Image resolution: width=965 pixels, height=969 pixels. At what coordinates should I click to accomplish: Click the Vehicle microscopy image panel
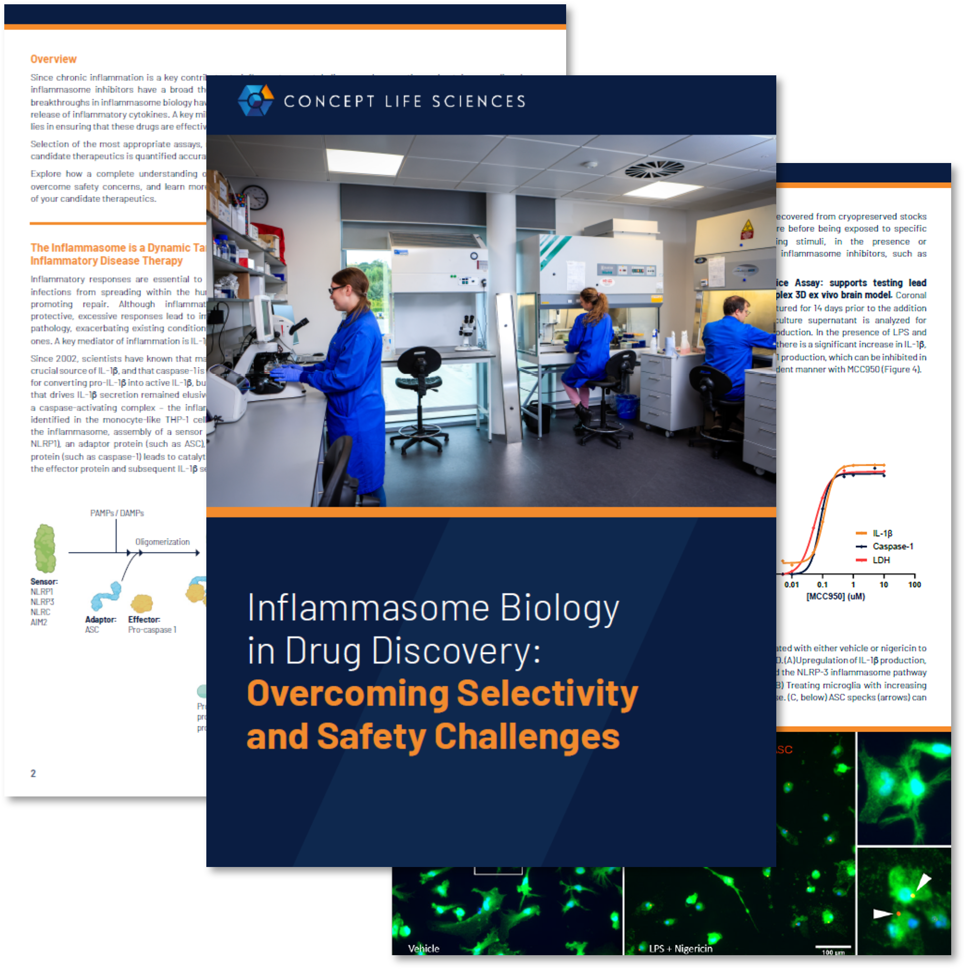coord(507,910)
